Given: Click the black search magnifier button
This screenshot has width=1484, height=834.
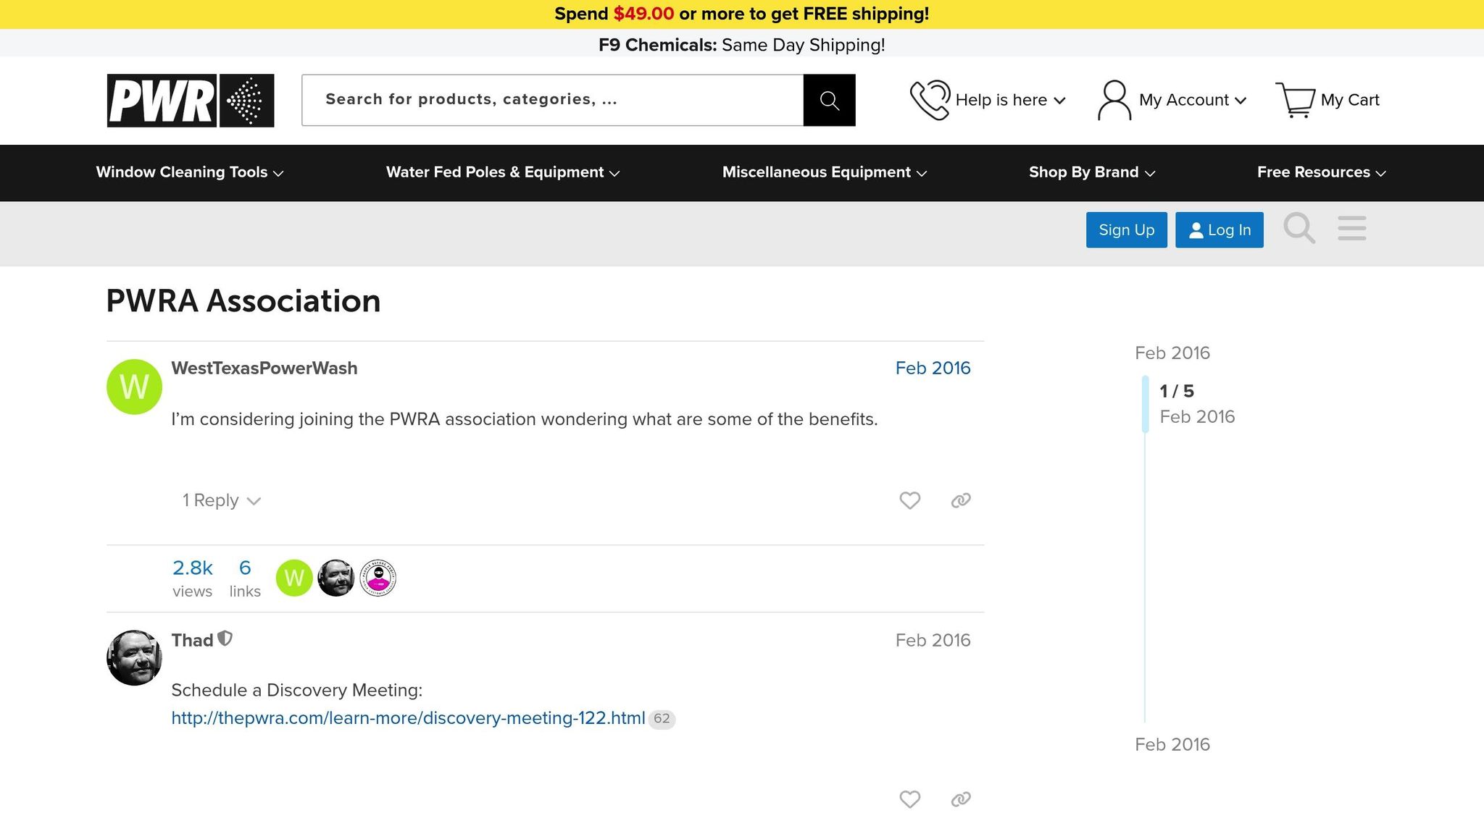Looking at the screenshot, I should point(829,100).
